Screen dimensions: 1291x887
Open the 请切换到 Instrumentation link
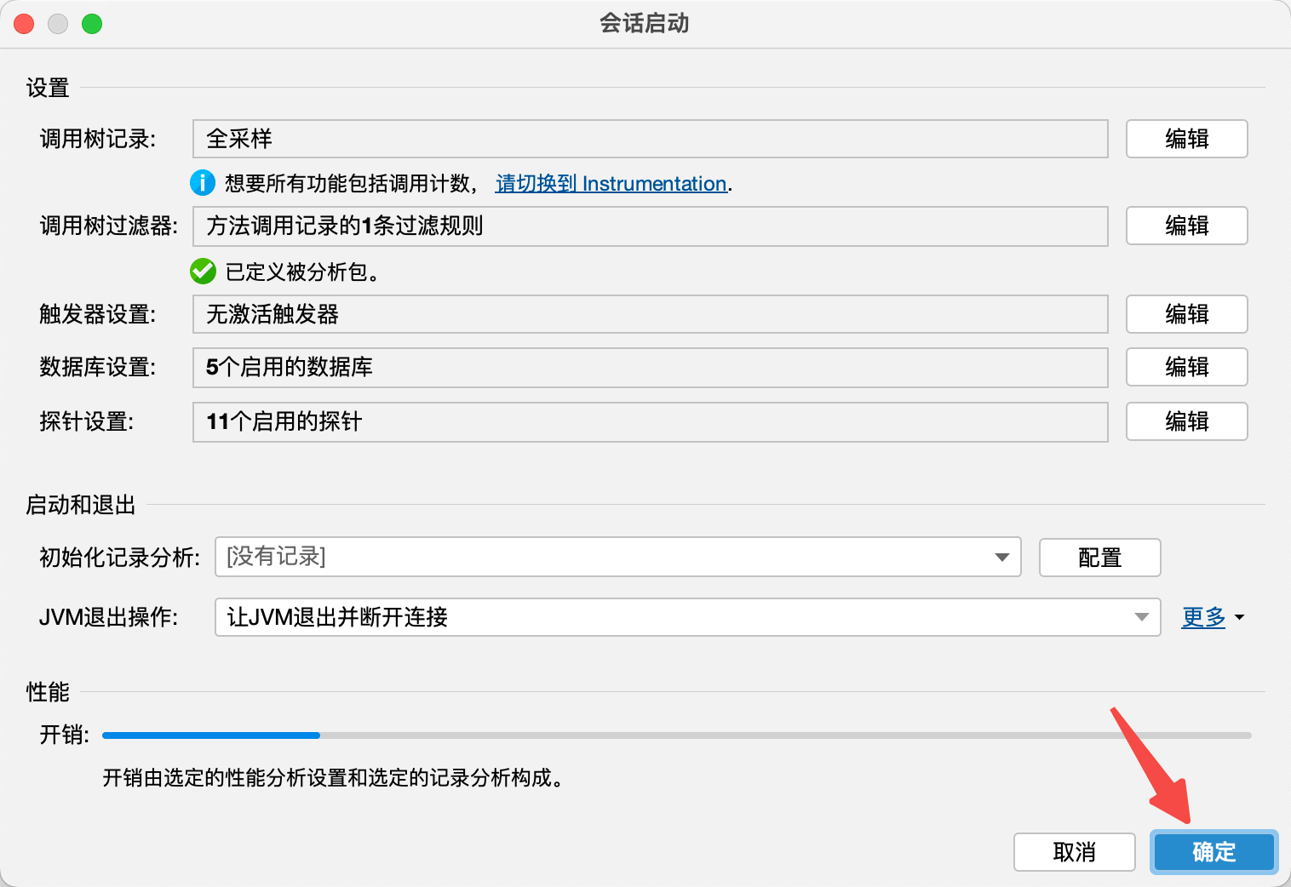611,184
